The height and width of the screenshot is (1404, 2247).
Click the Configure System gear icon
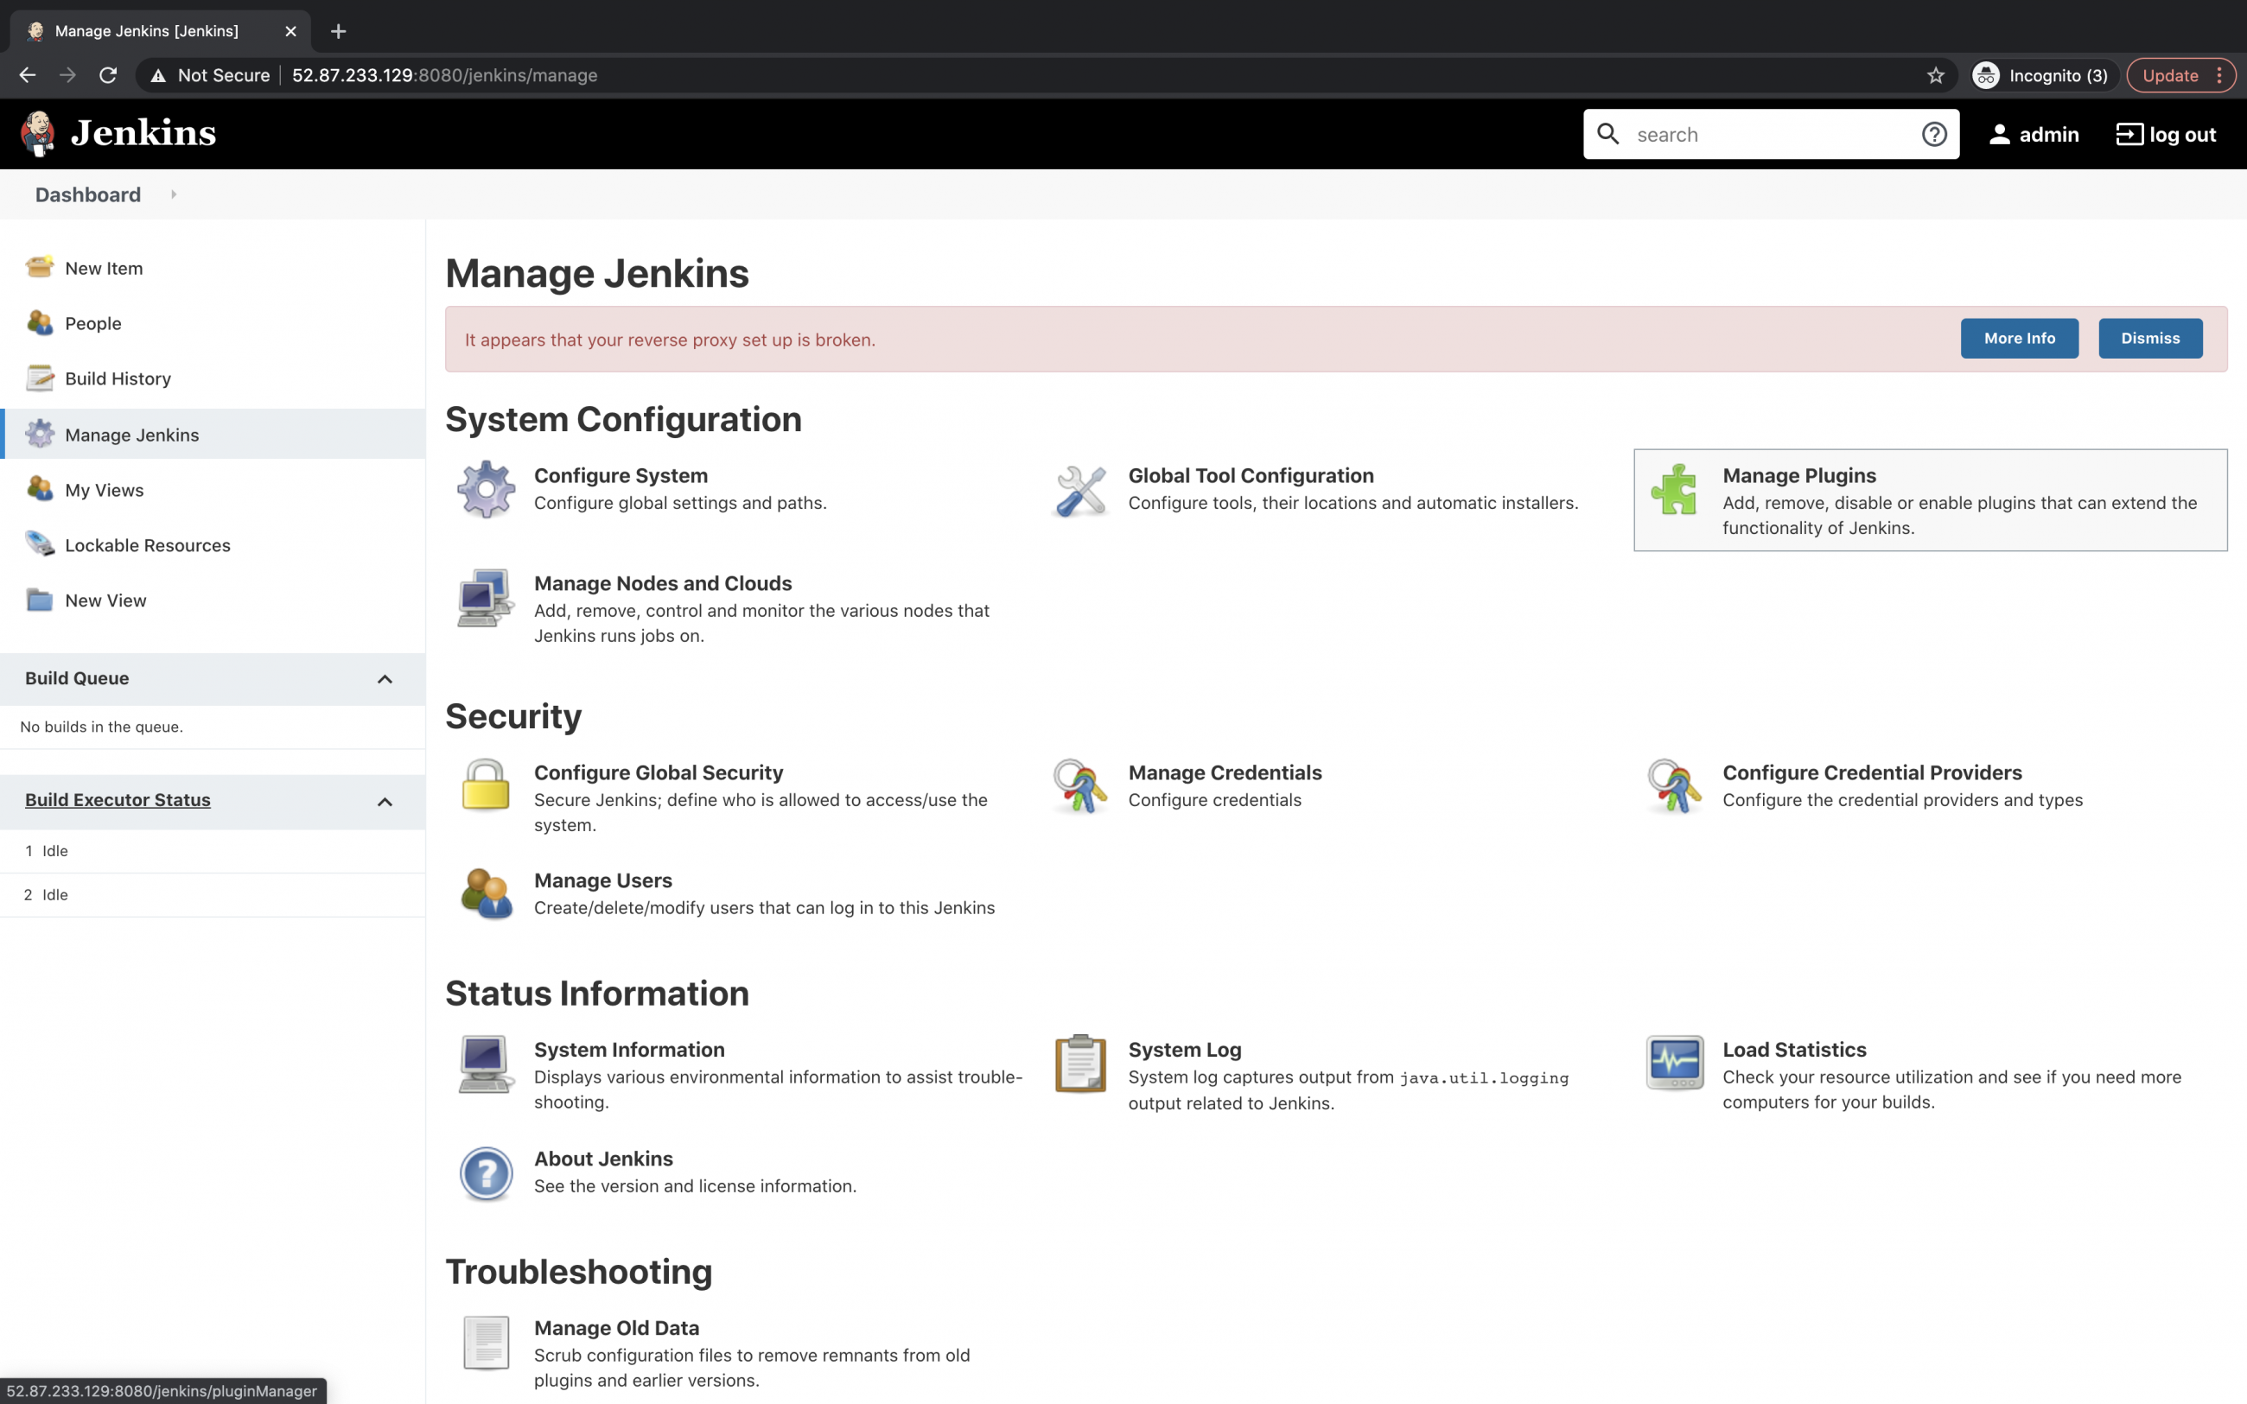tap(485, 489)
